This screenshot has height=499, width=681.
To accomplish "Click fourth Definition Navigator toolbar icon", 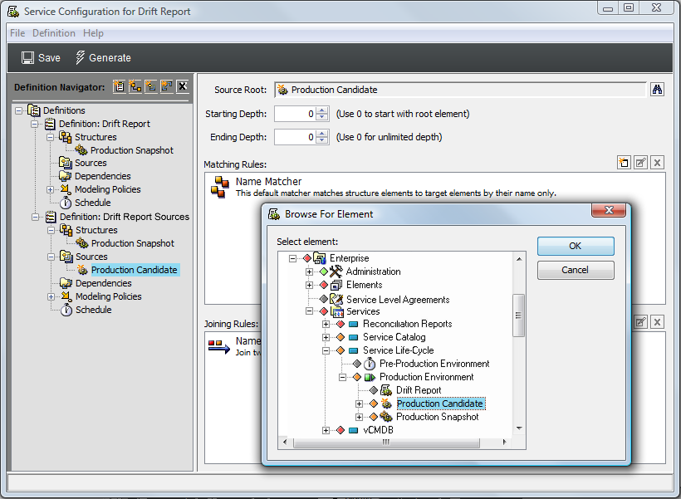I will click(167, 86).
